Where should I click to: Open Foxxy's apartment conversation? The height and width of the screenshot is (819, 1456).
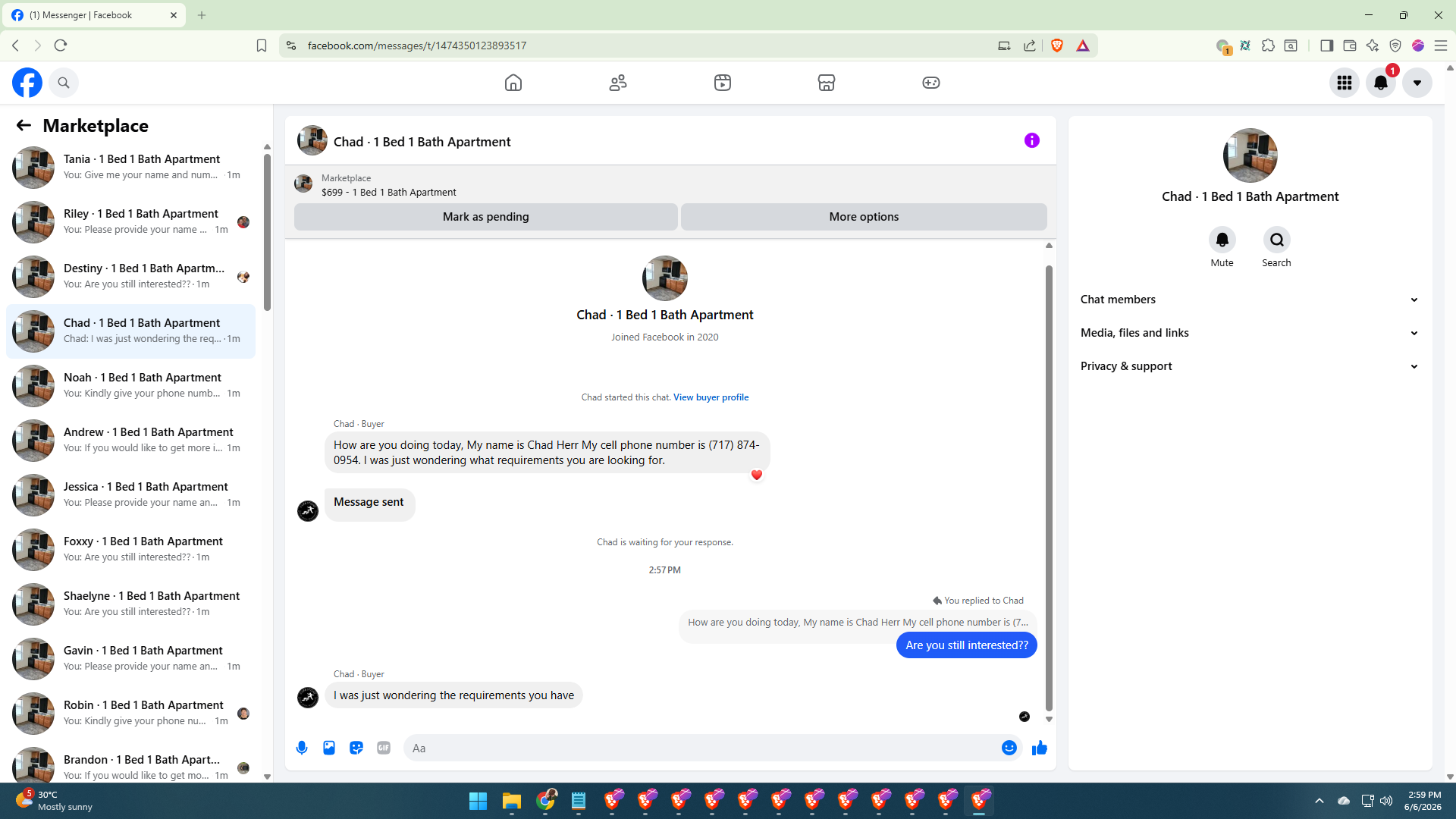[x=130, y=550]
